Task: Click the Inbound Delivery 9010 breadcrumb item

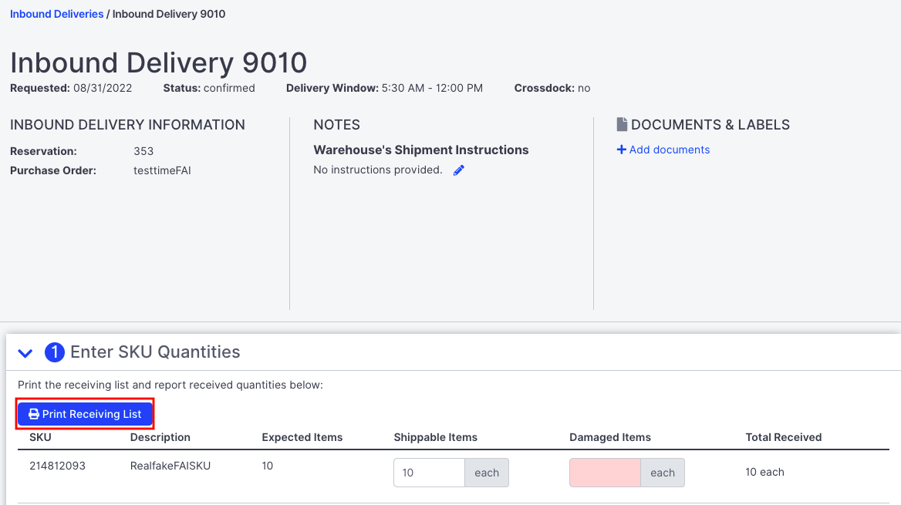Action: (168, 13)
